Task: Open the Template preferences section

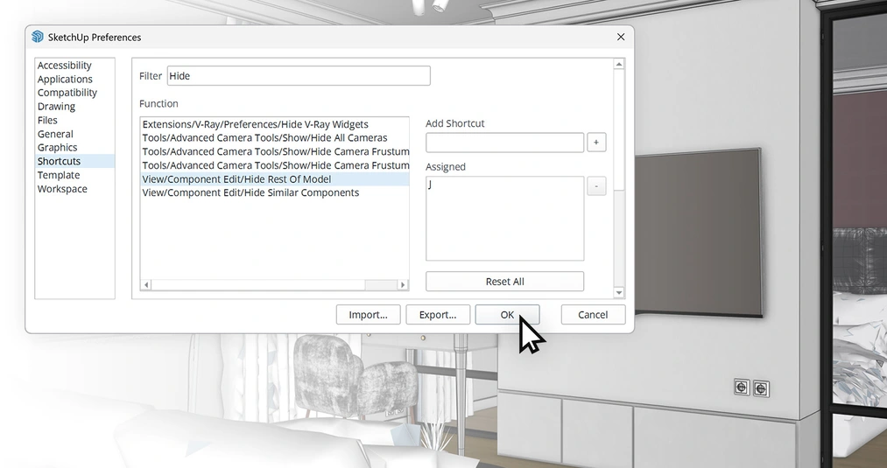Action: [x=59, y=175]
